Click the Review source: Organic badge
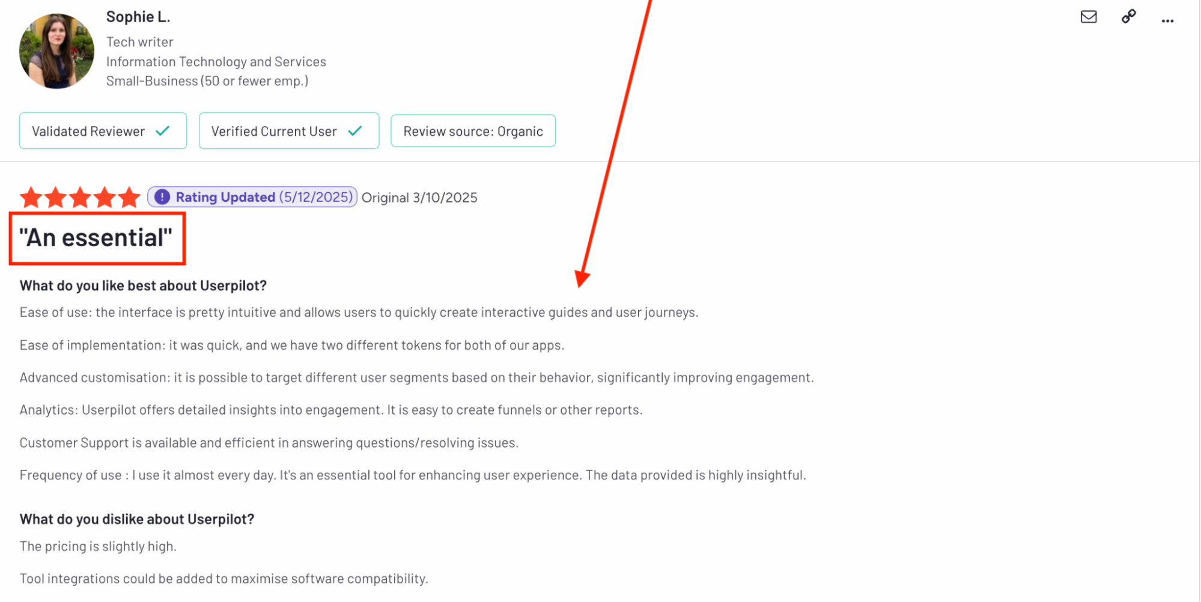 click(473, 131)
